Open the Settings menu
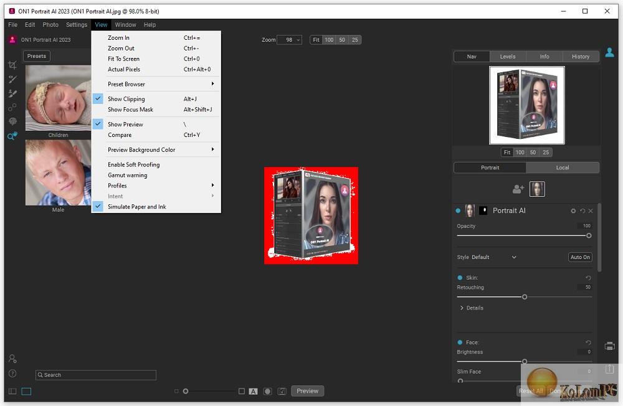Viewport: 623px width, 406px height. pyautogui.click(x=77, y=25)
